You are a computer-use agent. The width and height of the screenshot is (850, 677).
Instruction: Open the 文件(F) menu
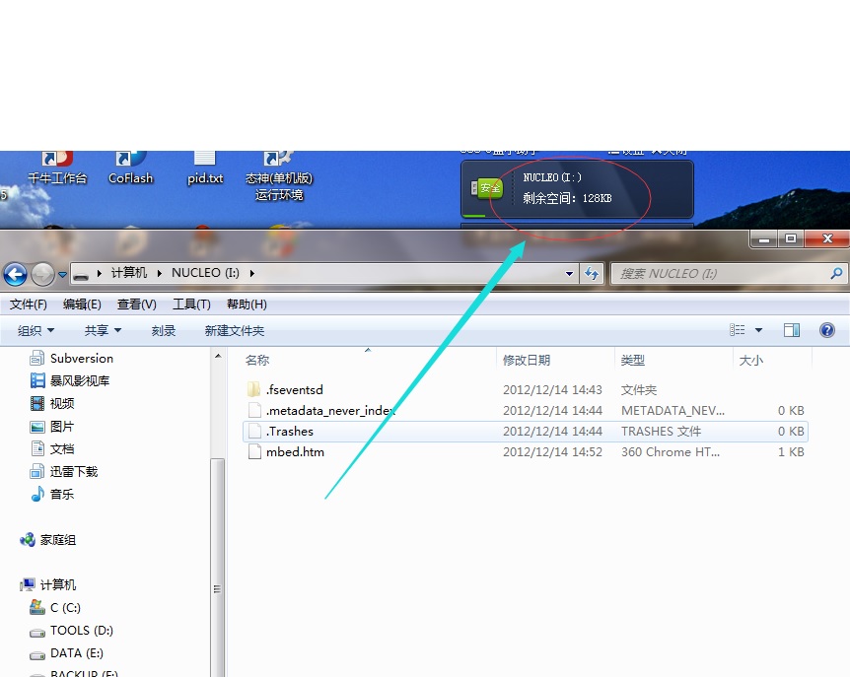click(x=29, y=305)
